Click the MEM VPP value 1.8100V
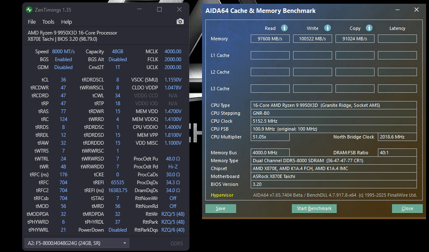 pos(173,135)
